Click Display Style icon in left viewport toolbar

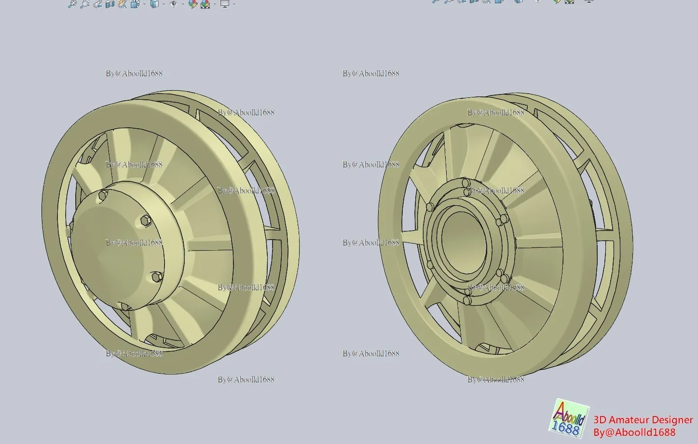pyautogui.click(x=154, y=4)
